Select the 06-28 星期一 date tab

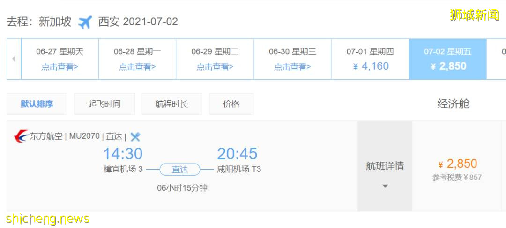[137, 59]
